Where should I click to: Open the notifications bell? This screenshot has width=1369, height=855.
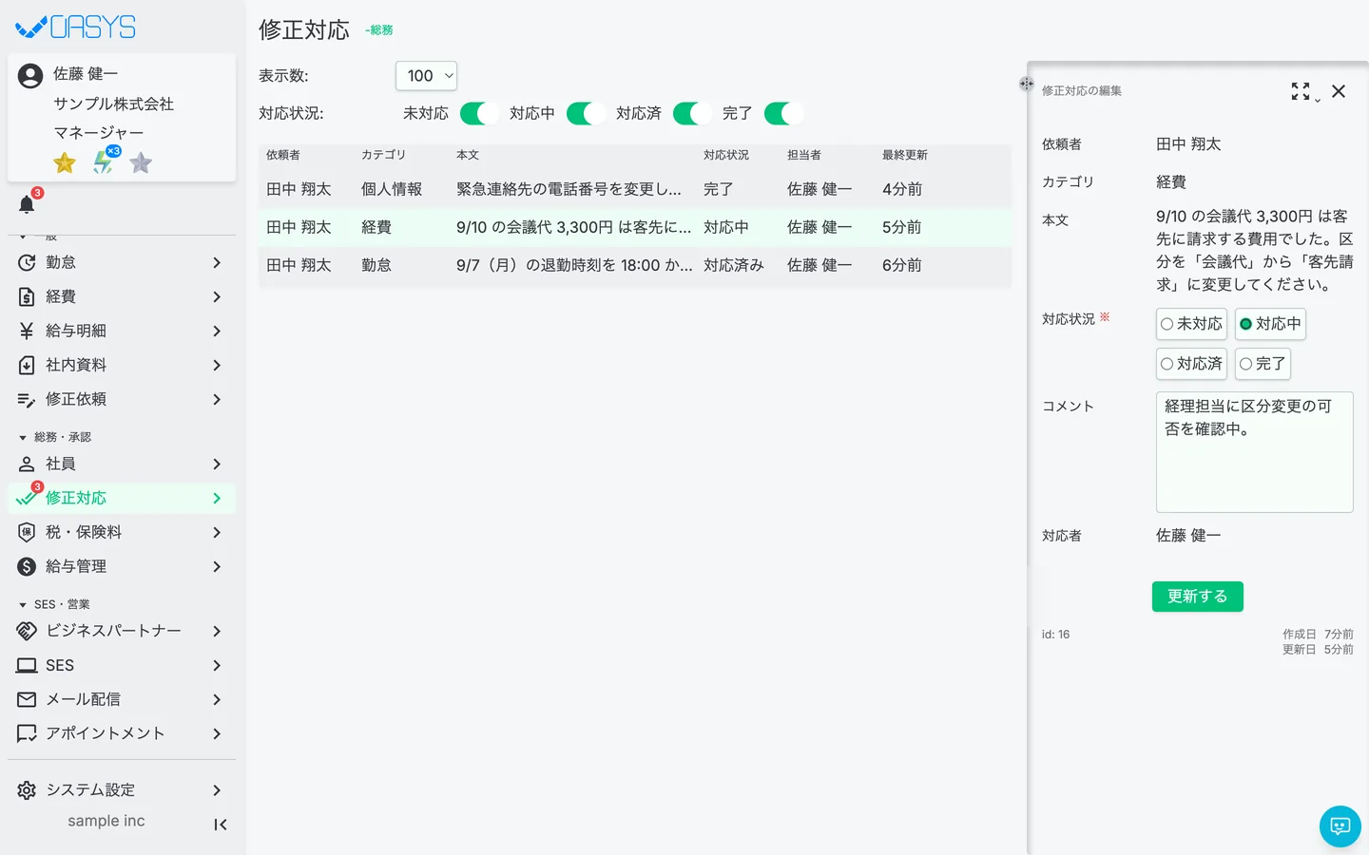coord(27,204)
